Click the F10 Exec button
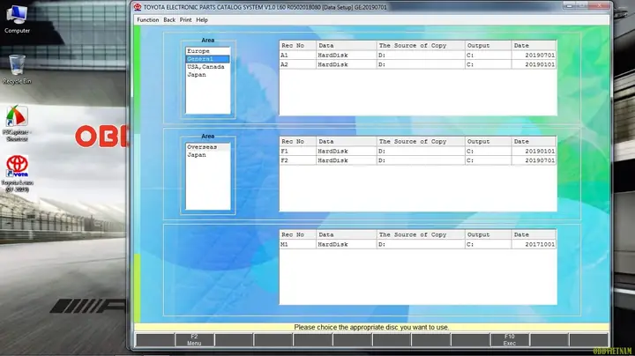Viewport: 635px width, 356px height. tap(510, 340)
